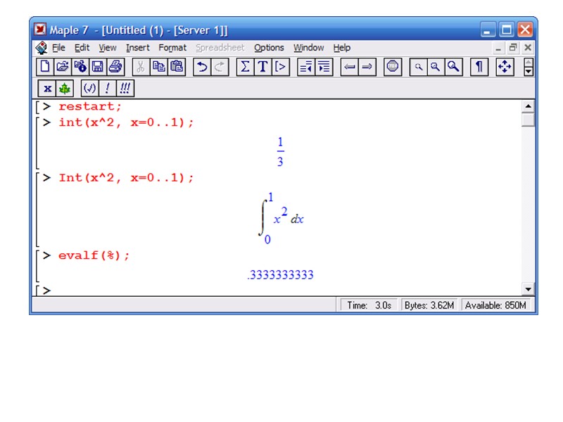This screenshot has height=422, width=563.
Task: Create a new worksheet with the New icon
Action: pyautogui.click(x=45, y=67)
